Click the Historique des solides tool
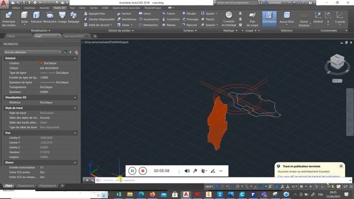The image size is (354, 199). tap(9, 19)
